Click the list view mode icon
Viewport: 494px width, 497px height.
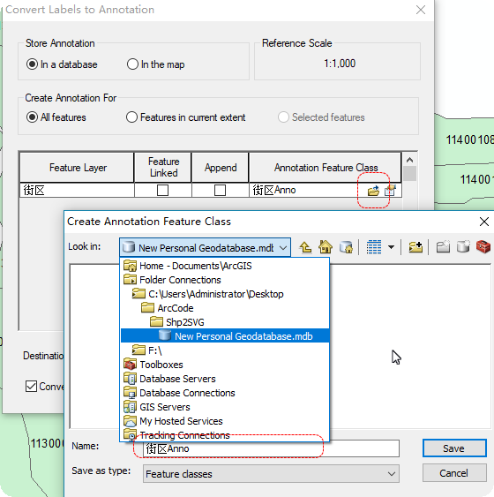click(x=374, y=247)
